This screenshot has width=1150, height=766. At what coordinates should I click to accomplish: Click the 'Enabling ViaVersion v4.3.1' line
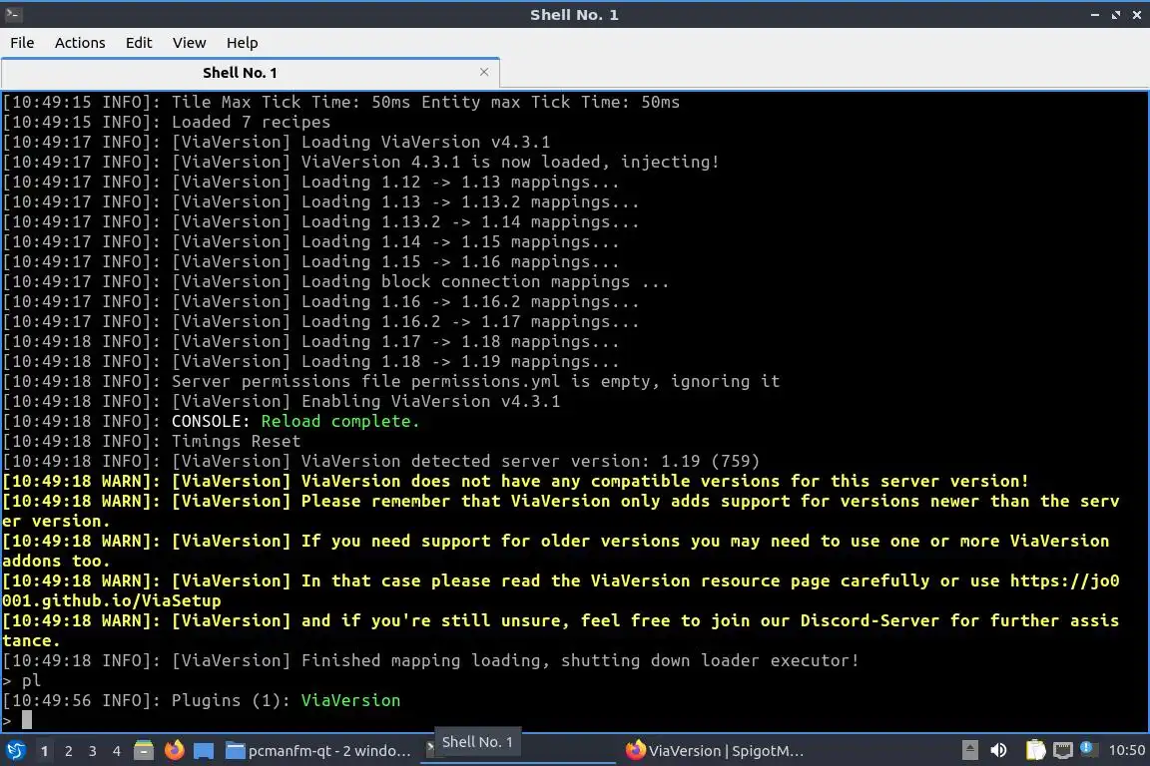[281, 401]
